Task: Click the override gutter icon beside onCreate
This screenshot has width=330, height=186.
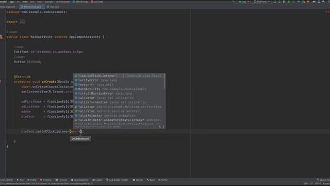Action: (x=1, y=82)
